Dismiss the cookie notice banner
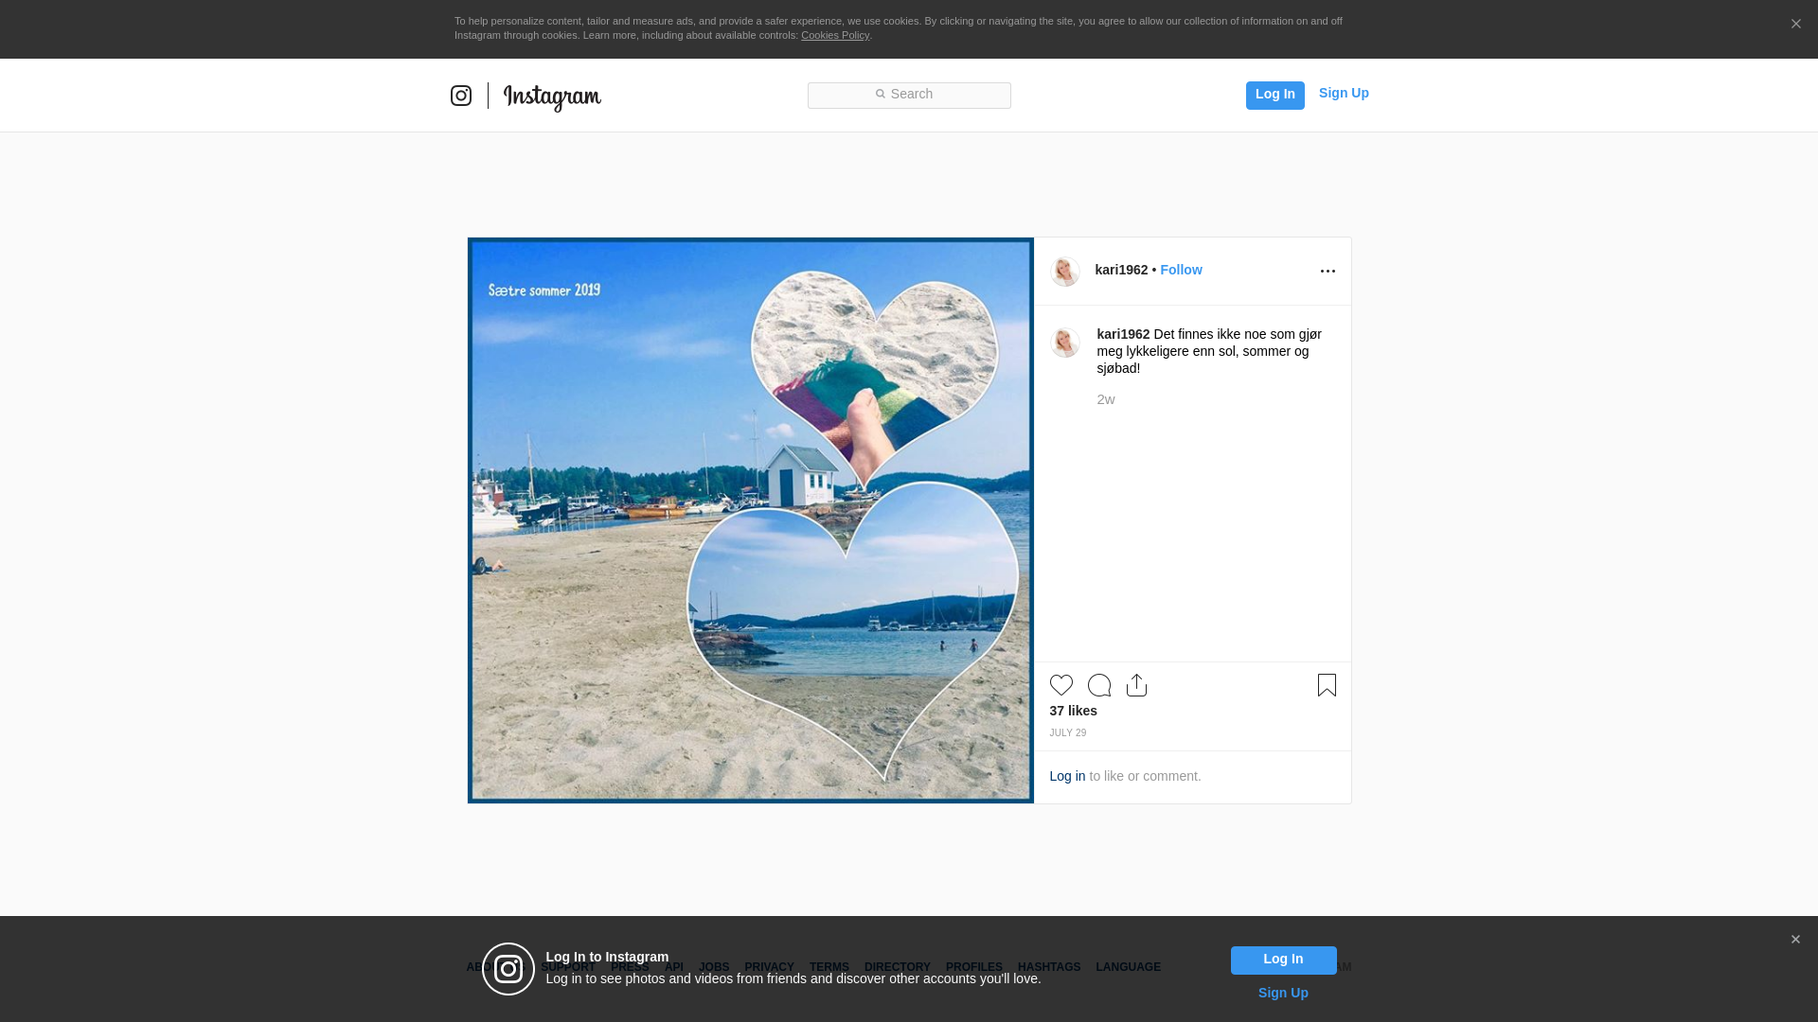The height and width of the screenshot is (1022, 1818). (1795, 25)
